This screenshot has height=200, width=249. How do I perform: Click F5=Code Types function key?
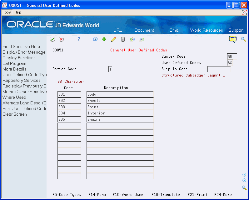[x=67, y=195]
